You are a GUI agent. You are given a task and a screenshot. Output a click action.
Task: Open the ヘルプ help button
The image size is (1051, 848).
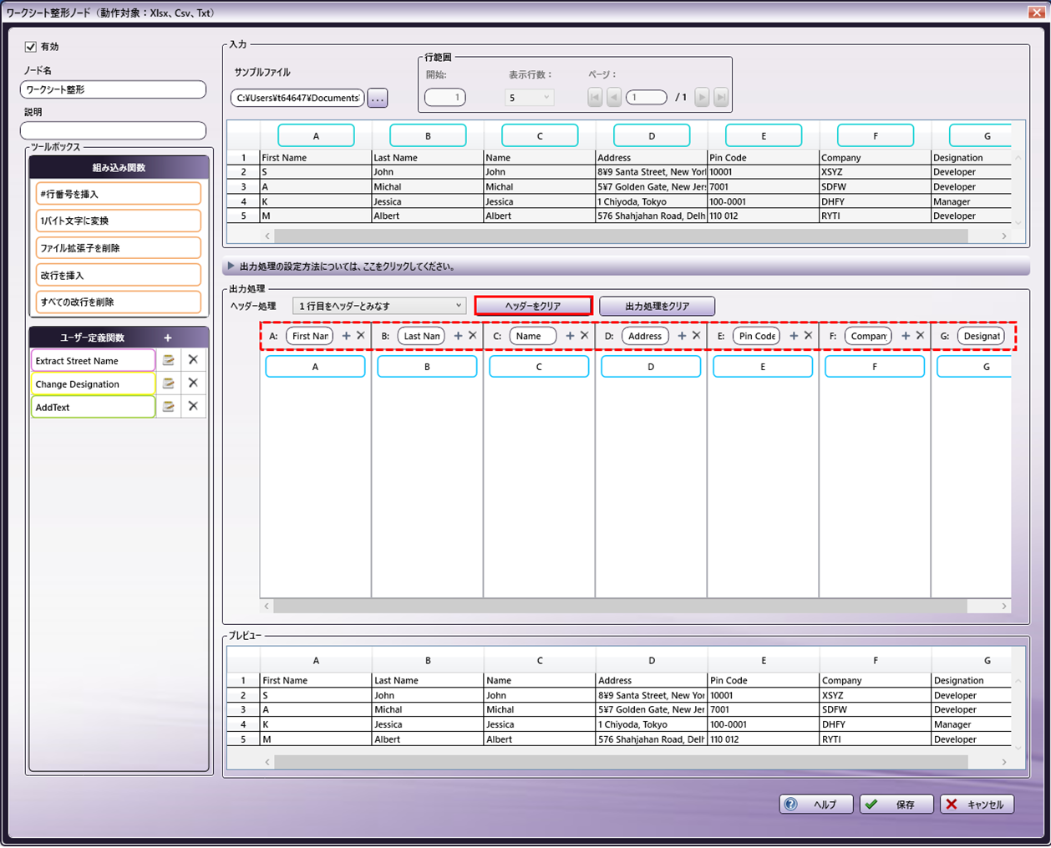point(816,805)
